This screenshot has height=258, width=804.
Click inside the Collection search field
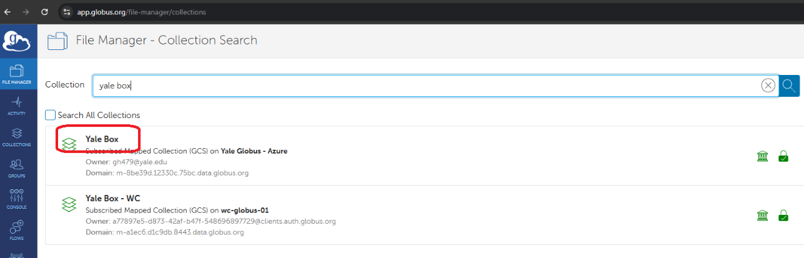click(425, 86)
